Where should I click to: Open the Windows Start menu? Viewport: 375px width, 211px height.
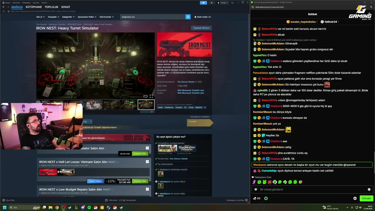[x=5, y=207]
